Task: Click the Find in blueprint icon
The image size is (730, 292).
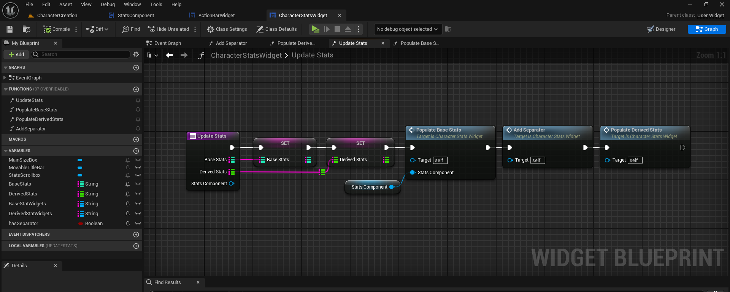Action: coord(131,29)
